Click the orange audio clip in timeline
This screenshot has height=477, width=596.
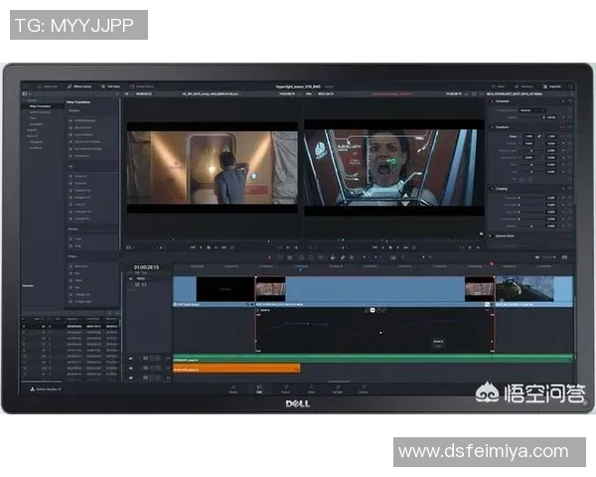(235, 369)
